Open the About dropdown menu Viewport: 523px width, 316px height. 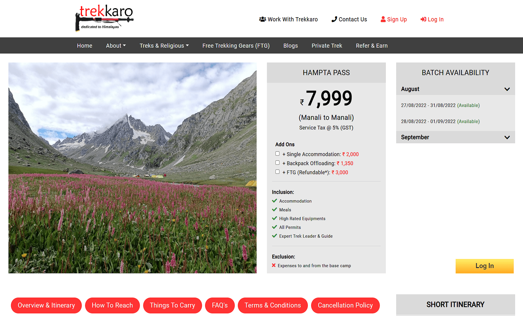(116, 46)
